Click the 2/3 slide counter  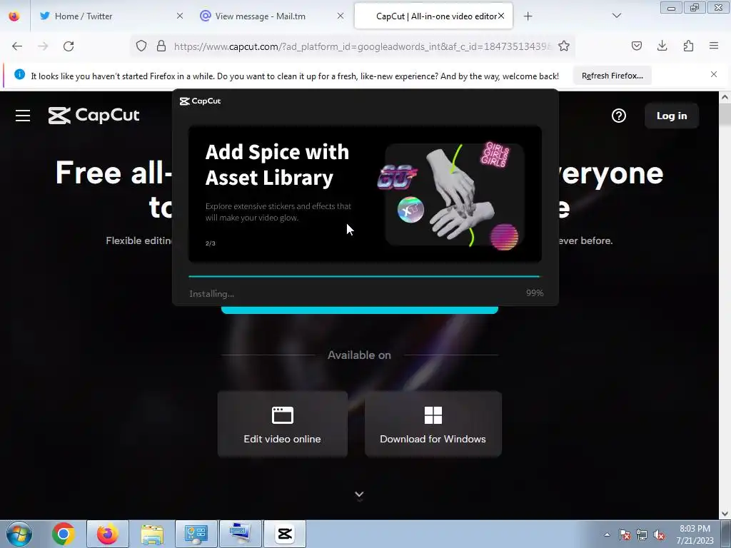(211, 243)
